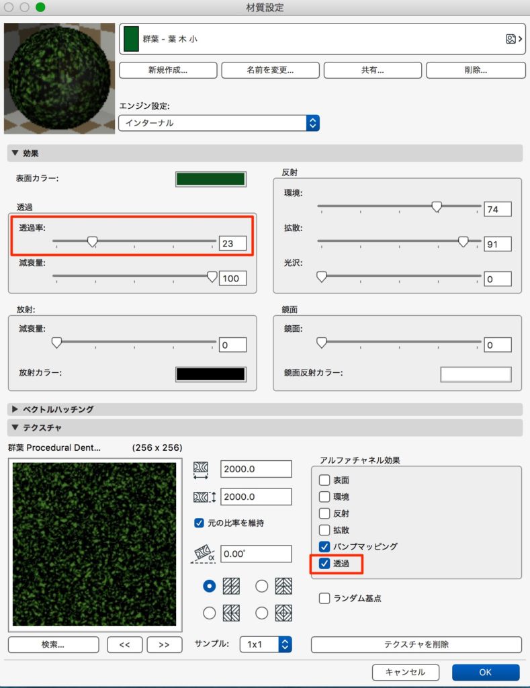The width and height of the screenshot is (530, 688).
Task: Click the 新規作成... button
Action: (x=168, y=70)
